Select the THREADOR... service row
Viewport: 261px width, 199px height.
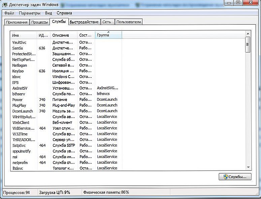tap(66, 140)
